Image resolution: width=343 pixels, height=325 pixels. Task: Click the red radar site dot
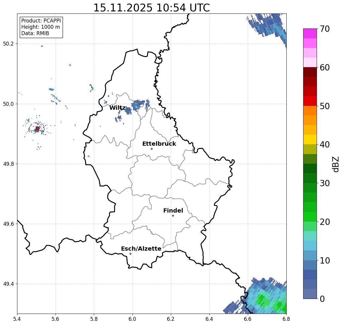(38, 128)
